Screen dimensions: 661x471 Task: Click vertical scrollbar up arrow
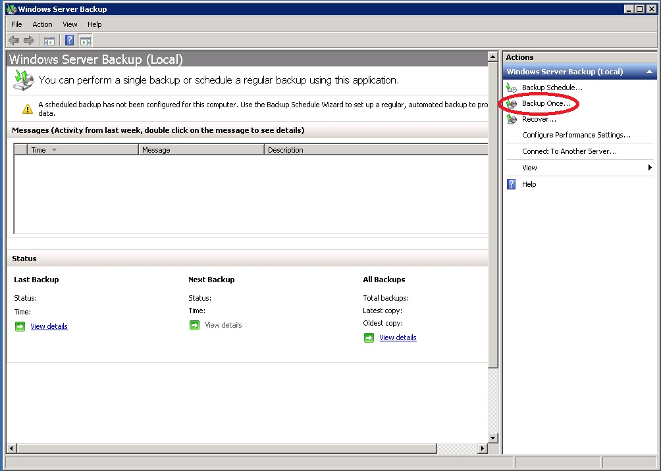[492, 57]
